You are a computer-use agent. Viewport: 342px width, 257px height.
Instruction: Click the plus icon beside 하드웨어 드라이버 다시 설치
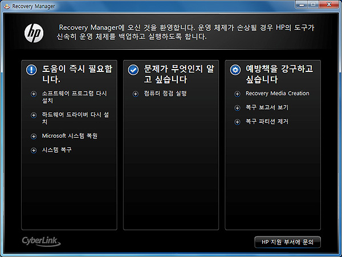coord(34,115)
